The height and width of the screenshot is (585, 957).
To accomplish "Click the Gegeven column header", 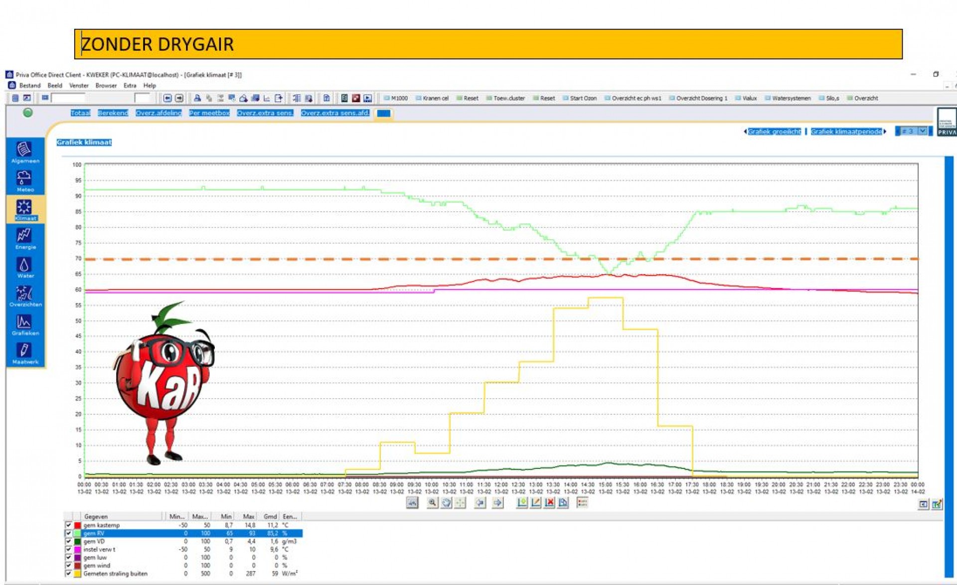I will click(122, 517).
